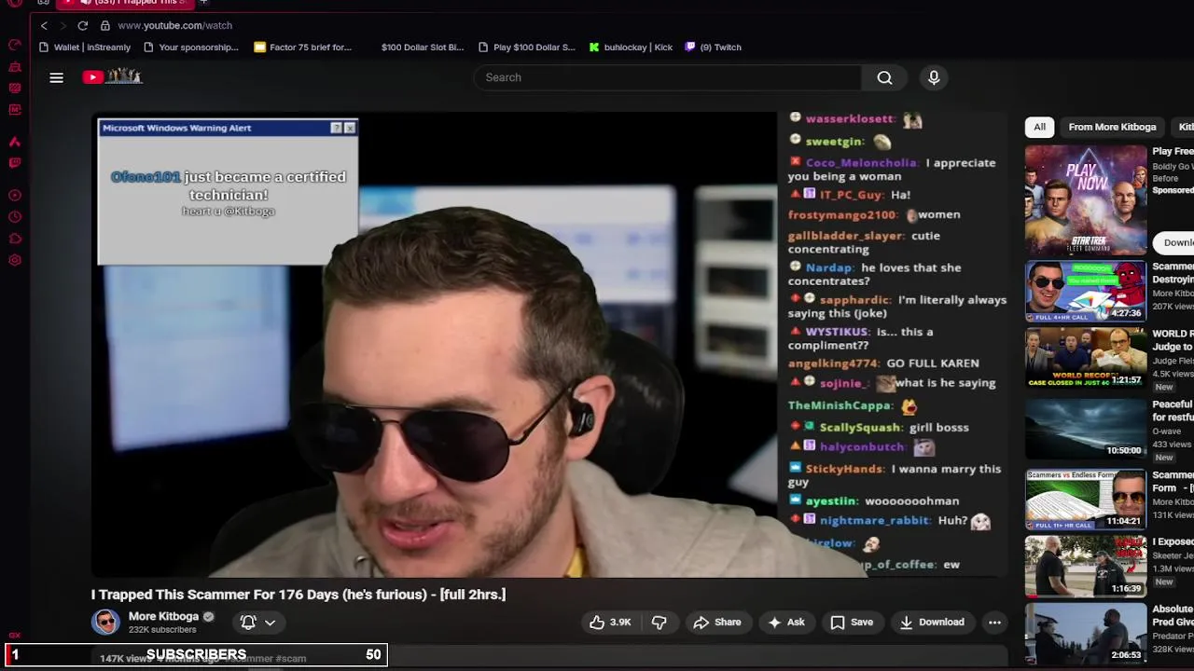Screen dimensions: 1194x671
Task: Open the 11:04:21 Endless Forms thumbnail
Action: 1086,500
